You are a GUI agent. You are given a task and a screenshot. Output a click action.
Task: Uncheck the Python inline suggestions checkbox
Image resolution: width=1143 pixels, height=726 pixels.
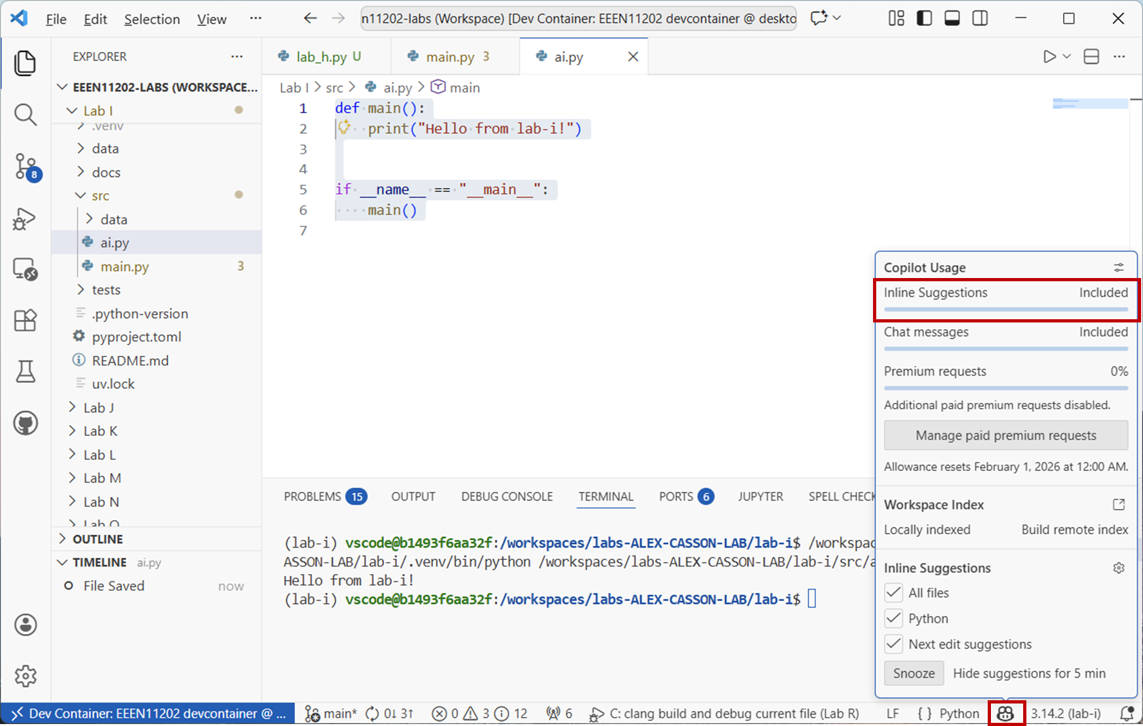point(894,619)
